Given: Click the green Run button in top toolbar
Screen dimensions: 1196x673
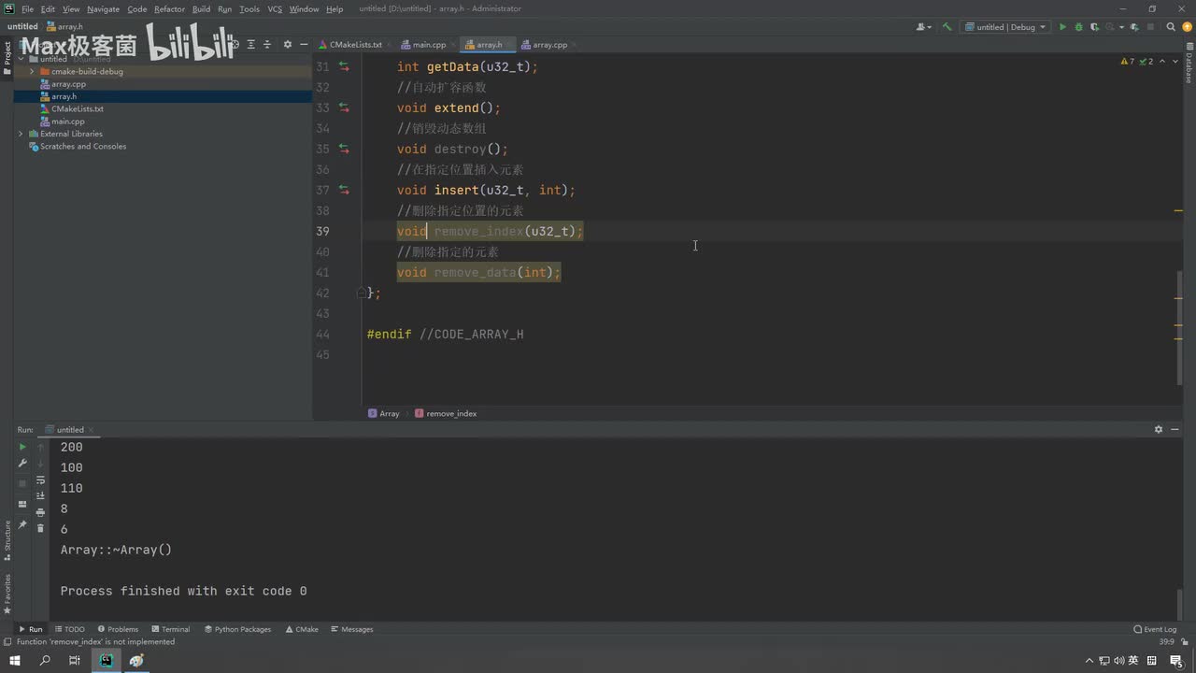Looking at the screenshot, I should pos(1061,27).
